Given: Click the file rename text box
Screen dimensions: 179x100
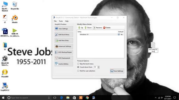Looking at the screenshot, I should pos(153,51).
